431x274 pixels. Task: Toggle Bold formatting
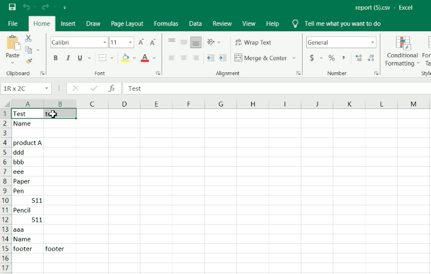coord(55,58)
